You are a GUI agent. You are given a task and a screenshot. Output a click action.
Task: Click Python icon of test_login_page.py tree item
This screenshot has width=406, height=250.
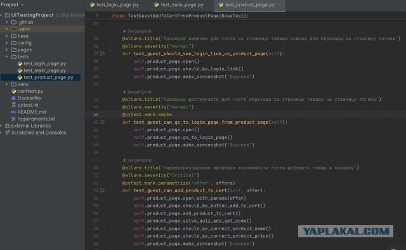(20, 63)
